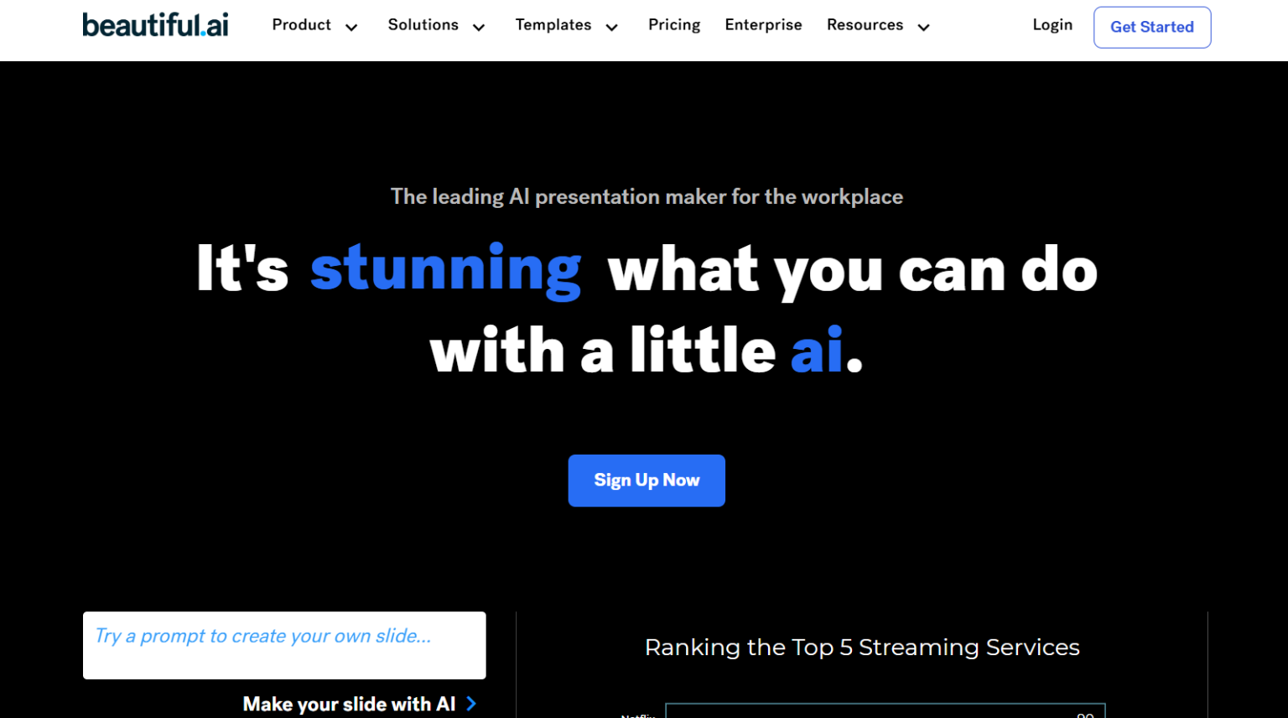The width and height of the screenshot is (1288, 718).
Task: Click the Login link
Action: point(1052,25)
